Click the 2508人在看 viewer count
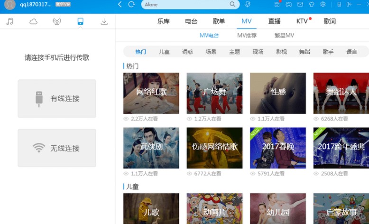 334,174
